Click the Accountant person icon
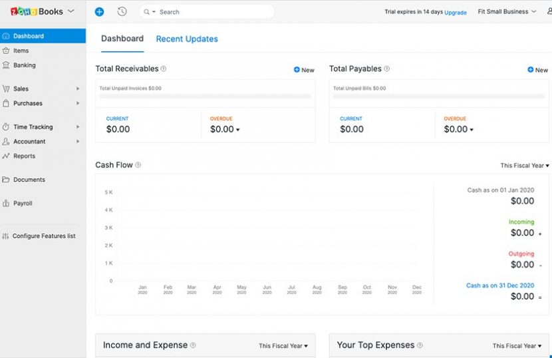This screenshot has width=552, height=358. tap(6, 141)
